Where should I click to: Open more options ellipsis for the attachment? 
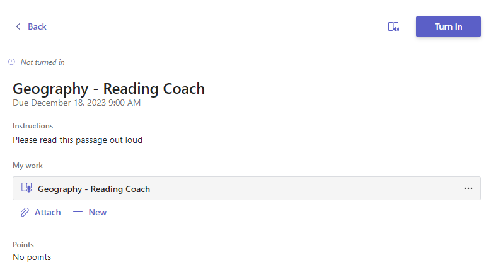468,188
